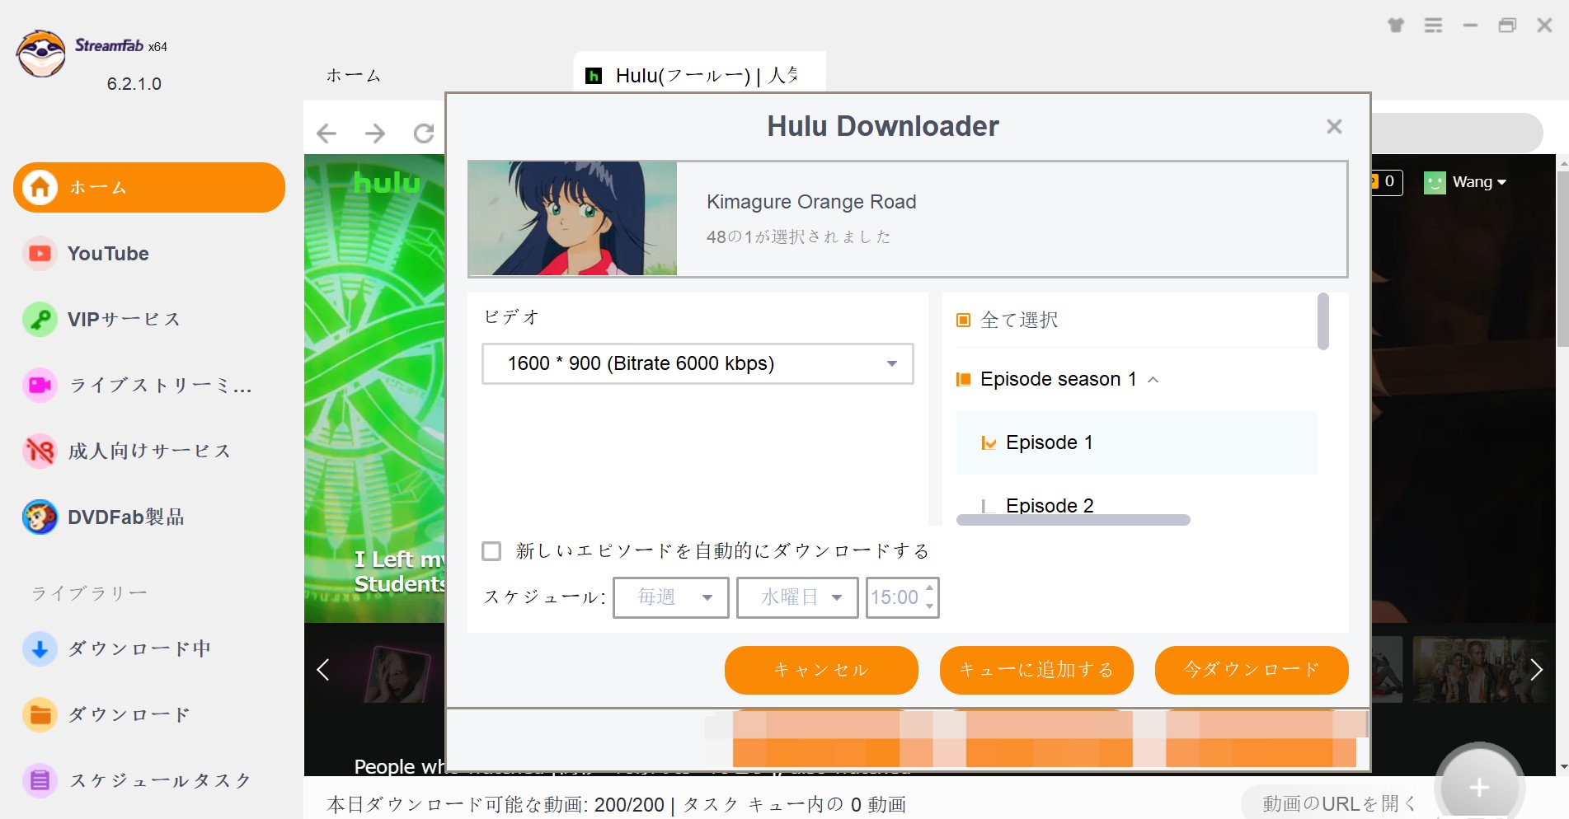Click the episode list vertical scrollbar

point(1322,321)
